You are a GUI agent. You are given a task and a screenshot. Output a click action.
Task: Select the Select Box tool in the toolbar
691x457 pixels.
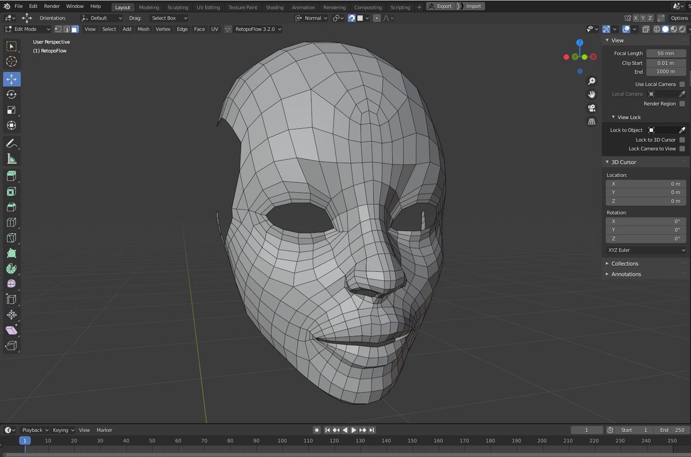click(x=12, y=46)
